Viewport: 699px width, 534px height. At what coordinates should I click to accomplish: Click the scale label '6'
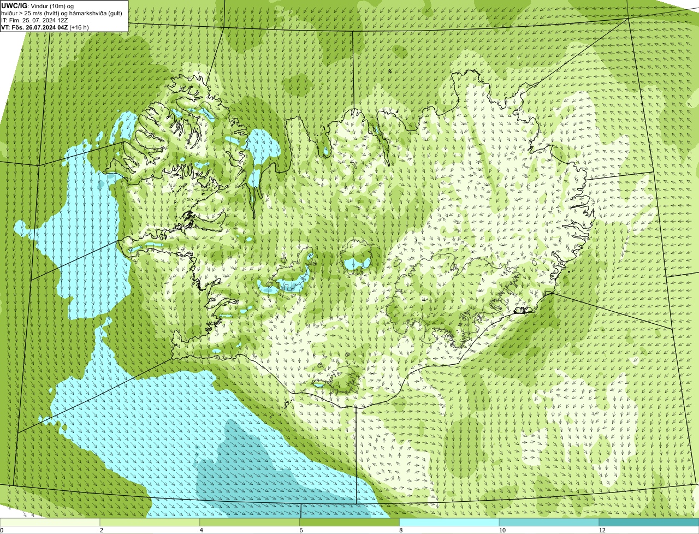tap(301, 530)
